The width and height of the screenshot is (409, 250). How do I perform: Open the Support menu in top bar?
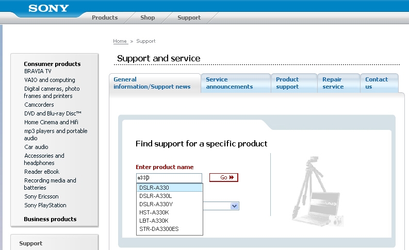click(189, 18)
